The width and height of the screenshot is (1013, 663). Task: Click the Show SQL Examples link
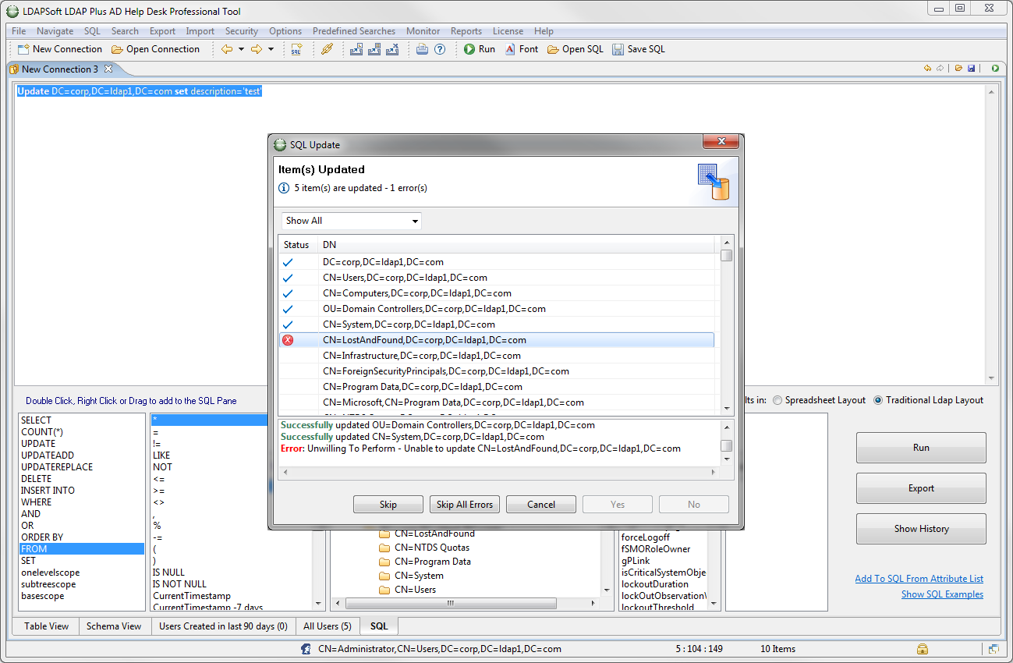point(942,594)
